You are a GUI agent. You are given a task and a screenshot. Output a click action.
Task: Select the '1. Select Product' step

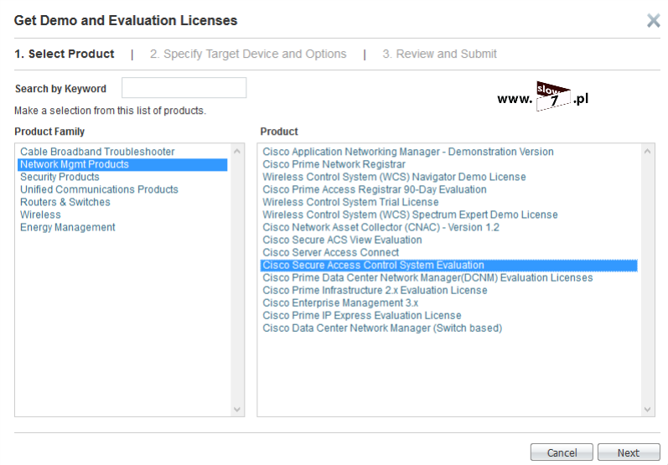click(x=65, y=54)
